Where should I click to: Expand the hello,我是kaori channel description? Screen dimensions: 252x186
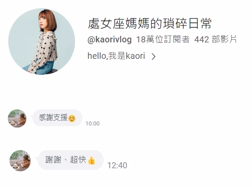pyautogui.click(x=121, y=56)
